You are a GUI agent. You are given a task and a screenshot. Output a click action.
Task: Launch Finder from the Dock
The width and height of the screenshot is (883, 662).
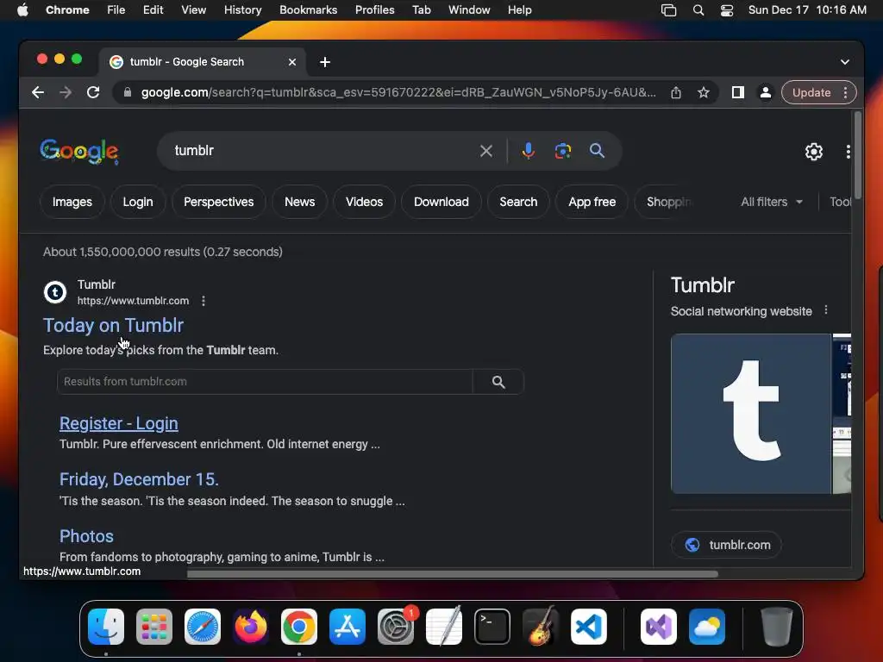click(x=106, y=627)
